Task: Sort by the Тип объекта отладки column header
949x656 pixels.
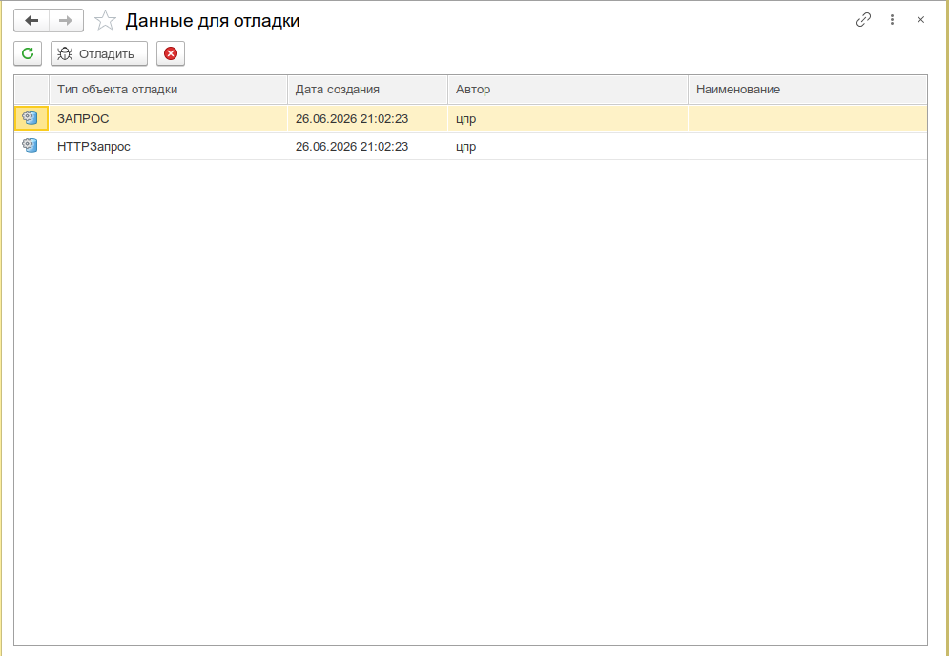Action: click(168, 90)
